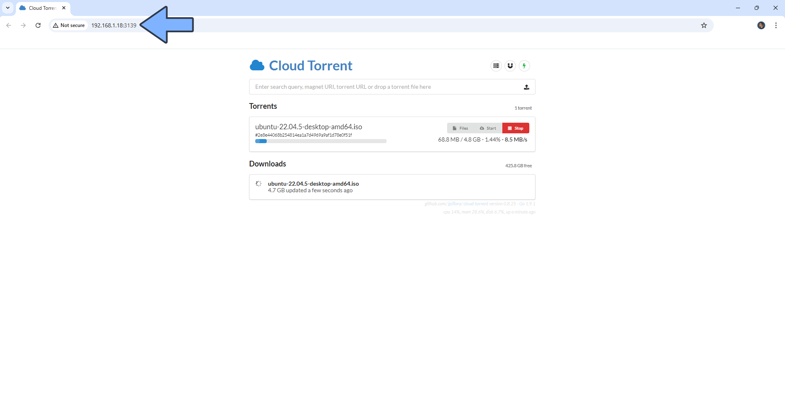Open the magnet link editor icon
This screenshot has height=418, width=785.
[x=510, y=66]
